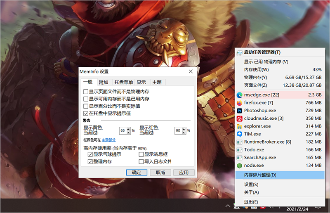Screen dimensions: 330x213
Task: Select 内存使用(W) menu entry
Action: 280,69
